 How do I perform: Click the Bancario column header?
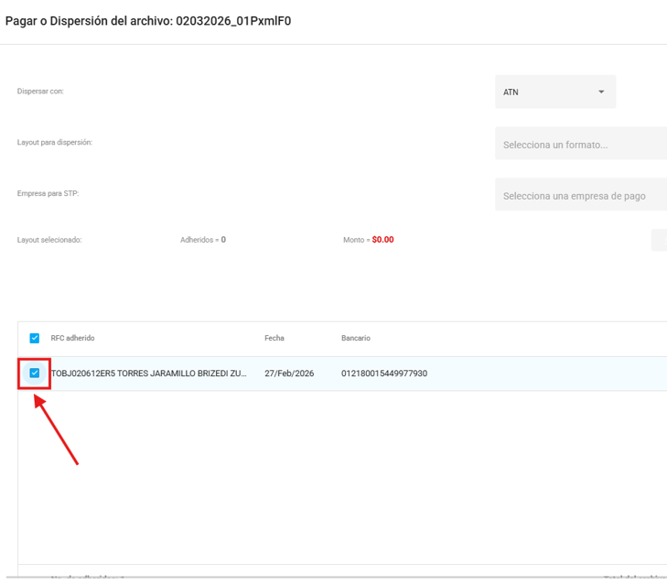point(356,338)
